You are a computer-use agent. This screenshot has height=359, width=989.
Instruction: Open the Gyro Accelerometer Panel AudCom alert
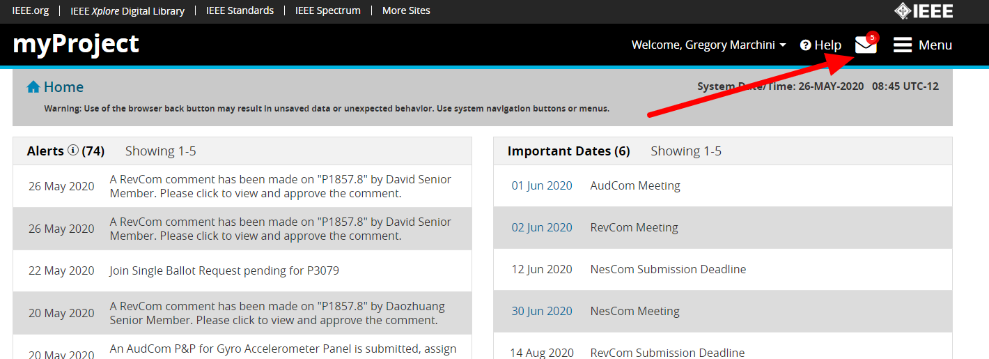(283, 349)
